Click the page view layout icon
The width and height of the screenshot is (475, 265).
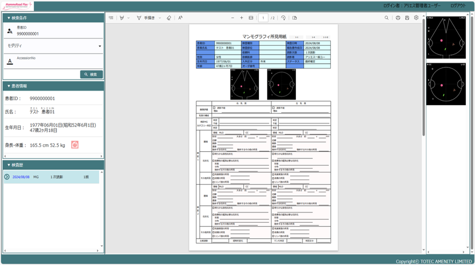tap(294, 18)
